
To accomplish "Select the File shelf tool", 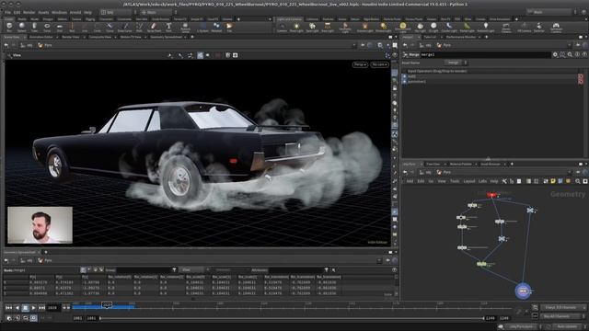I will coord(229,27).
